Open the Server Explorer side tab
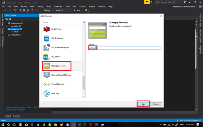 [x=2, y=20]
